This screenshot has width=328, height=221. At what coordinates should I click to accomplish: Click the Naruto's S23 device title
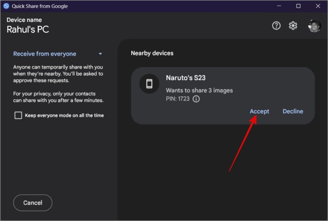tap(186, 78)
